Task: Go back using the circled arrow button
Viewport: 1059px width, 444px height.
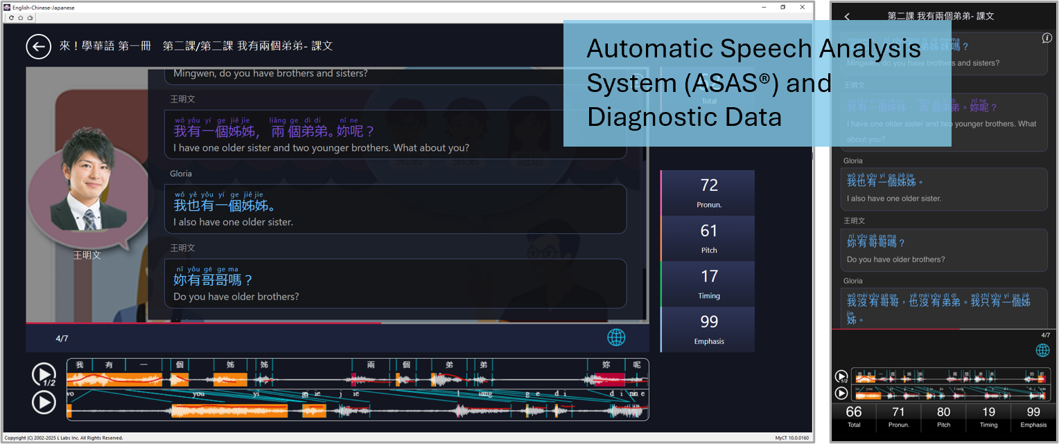Action: [x=38, y=47]
